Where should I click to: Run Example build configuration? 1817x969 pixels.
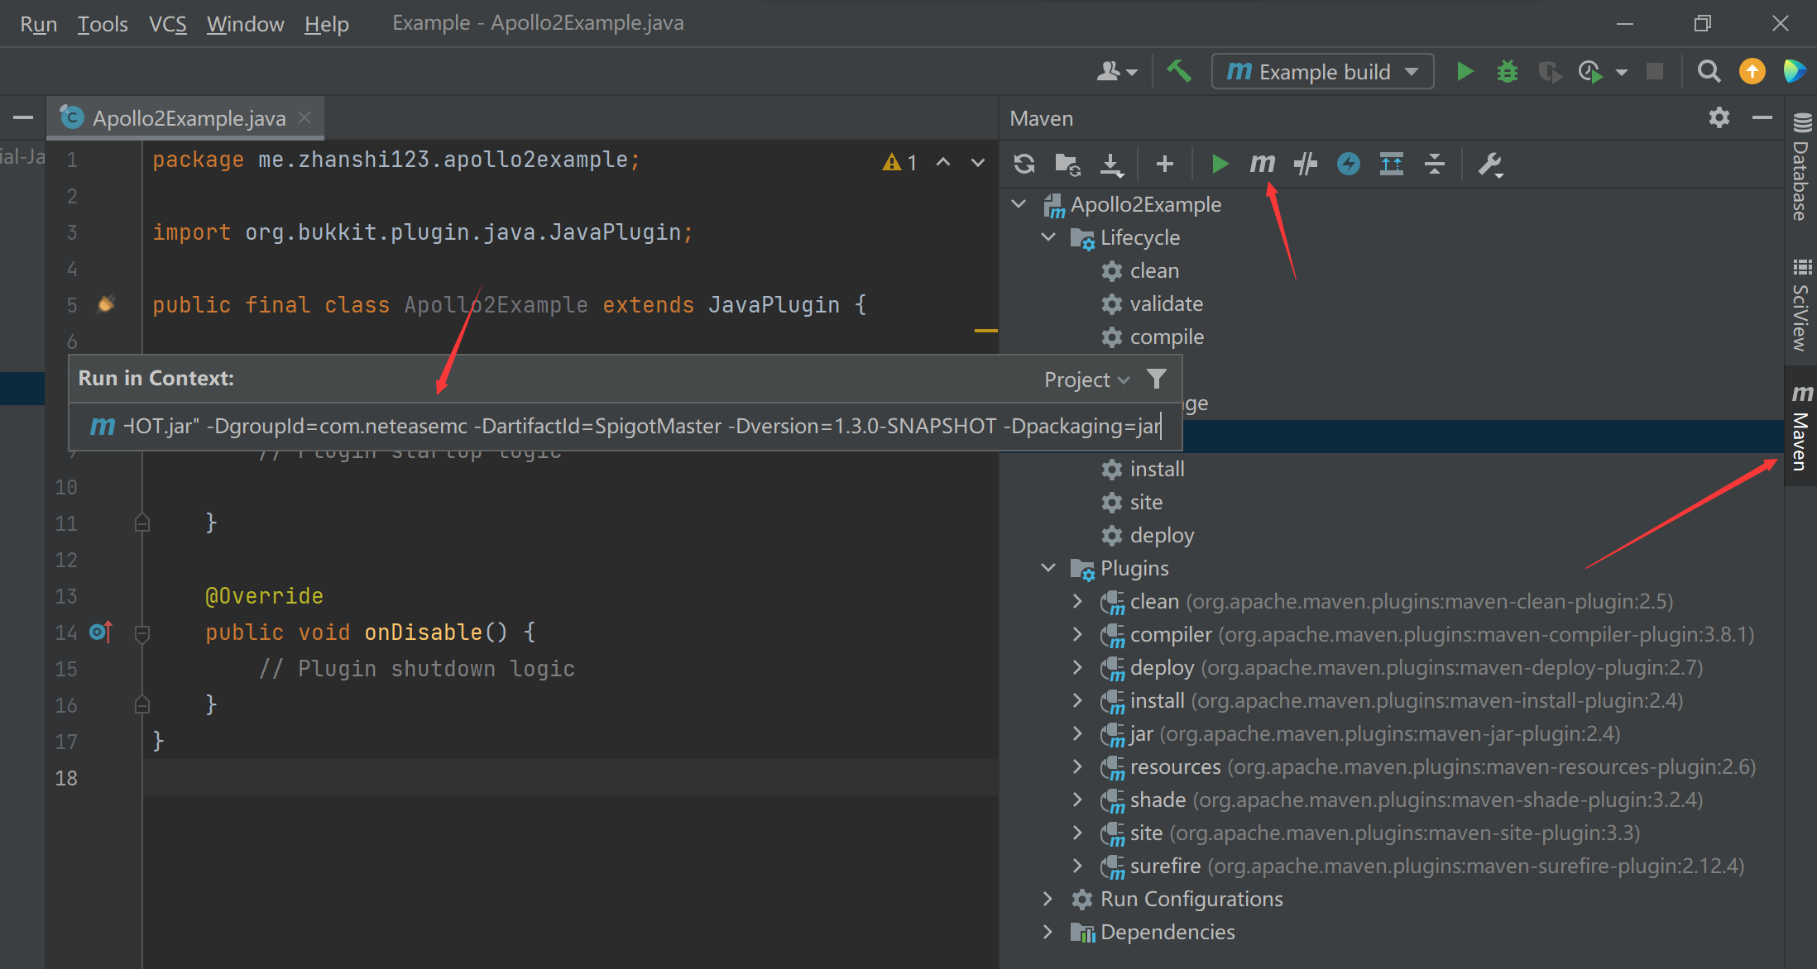click(1465, 71)
